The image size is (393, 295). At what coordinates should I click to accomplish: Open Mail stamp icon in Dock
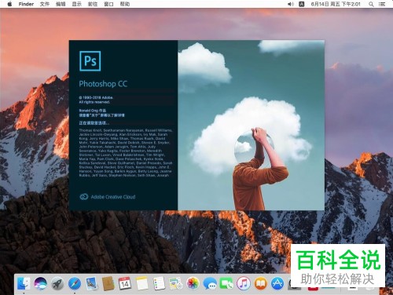[x=91, y=284]
